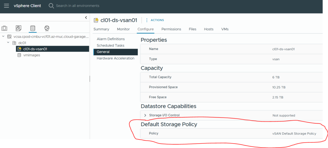This screenshot has width=328, height=148.
Task: Switch to Networking inventory view icon
Action: 47,28
